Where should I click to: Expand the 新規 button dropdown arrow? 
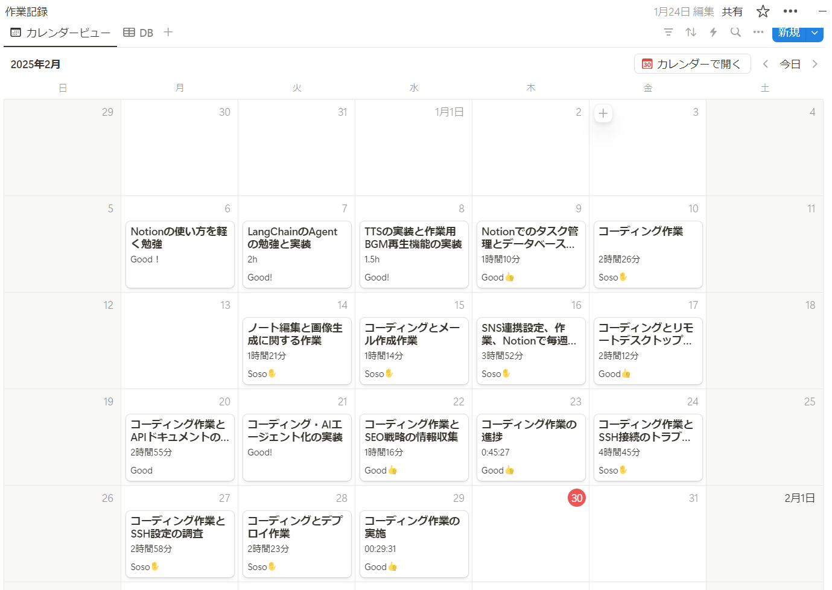pyautogui.click(x=815, y=33)
